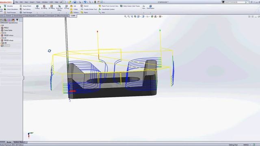260x146 pixels.
Task: Select the 2D Milling operation
Action: [44, 7]
